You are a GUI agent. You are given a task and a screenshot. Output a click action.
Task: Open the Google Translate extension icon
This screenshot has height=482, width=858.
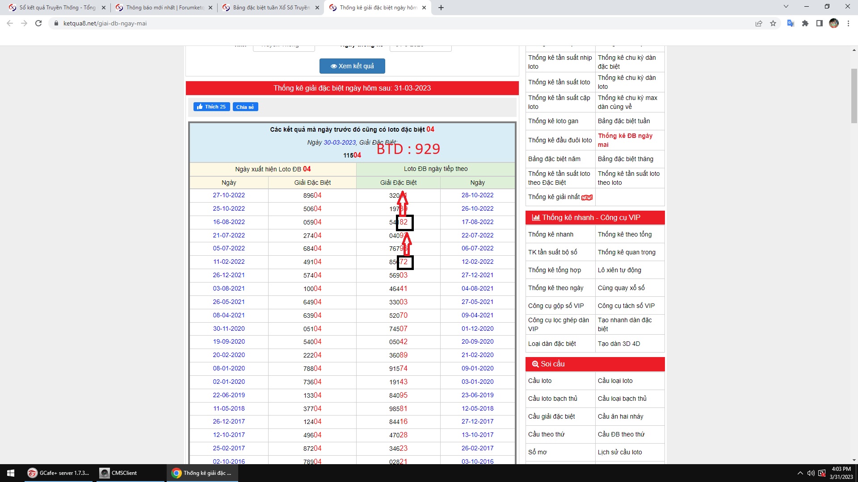tap(791, 23)
